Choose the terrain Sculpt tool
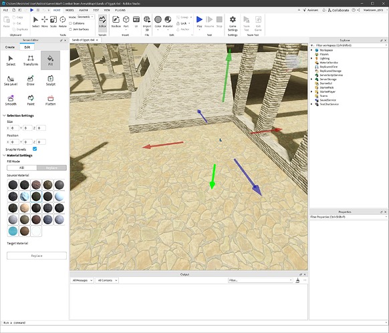Screen dimensions: 389x333 tap(50, 81)
